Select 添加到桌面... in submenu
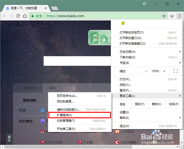This screenshot has width=184, height=149. pos(80,101)
